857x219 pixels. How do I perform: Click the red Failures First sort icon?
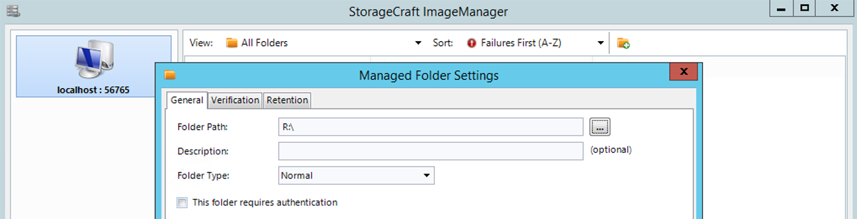pos(471,43)
